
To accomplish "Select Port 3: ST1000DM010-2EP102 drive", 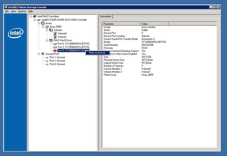I will tap(73, 47).
